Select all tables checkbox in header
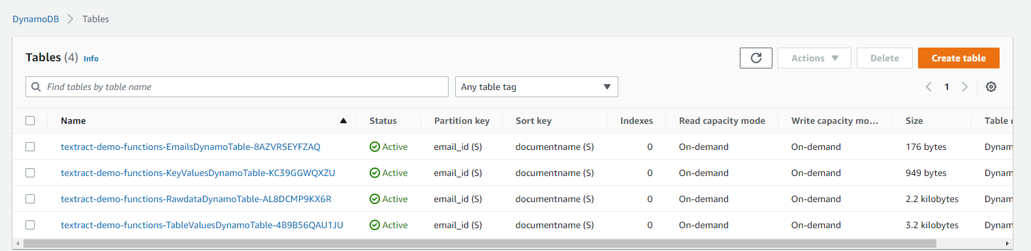 (x=30, y=121)
